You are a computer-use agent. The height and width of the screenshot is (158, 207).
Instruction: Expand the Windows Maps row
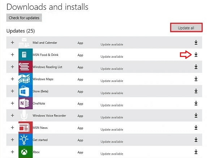click(12, 79)
